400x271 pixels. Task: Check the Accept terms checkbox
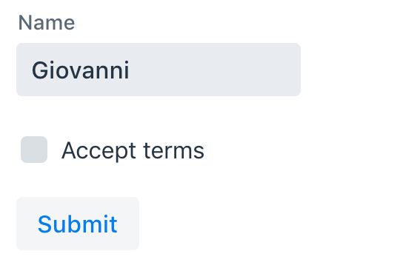[34, 150]
